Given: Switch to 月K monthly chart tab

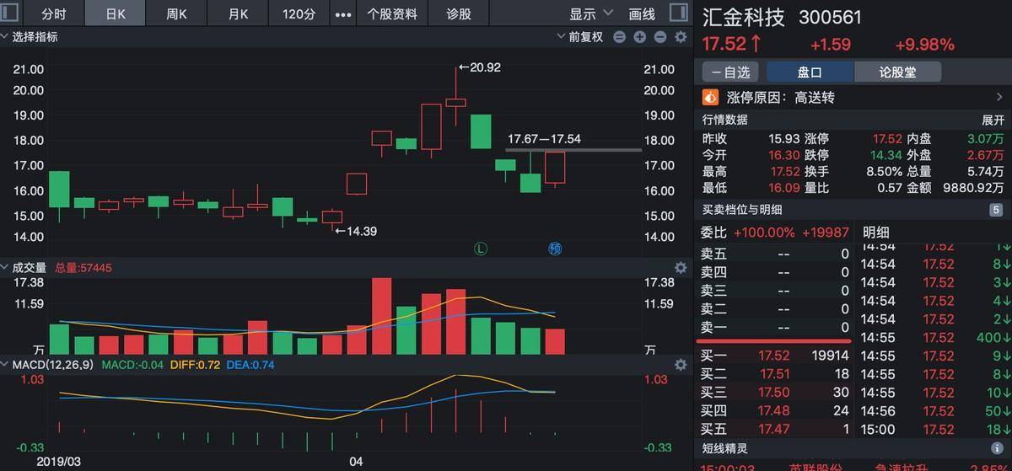Looking at the screenshot, I should click(239, 14).
